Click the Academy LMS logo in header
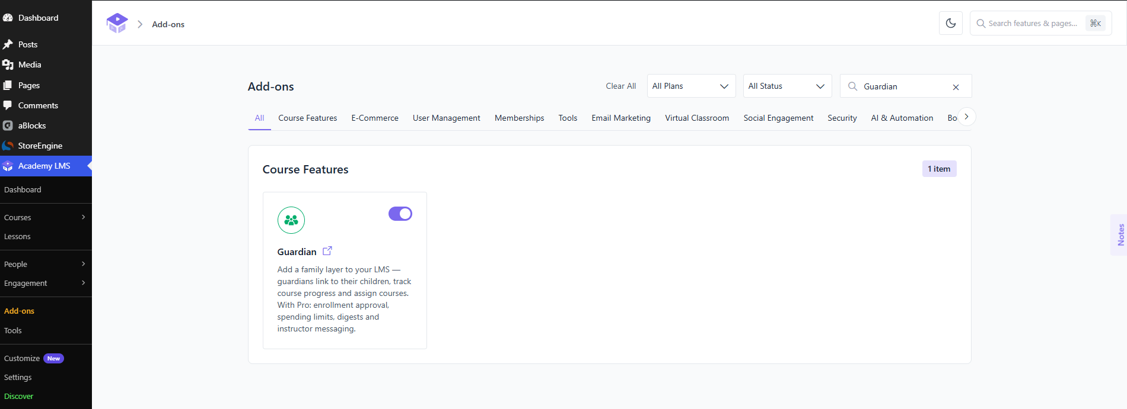Viewport: 1127px width, 409px height. tap(117, 23)
